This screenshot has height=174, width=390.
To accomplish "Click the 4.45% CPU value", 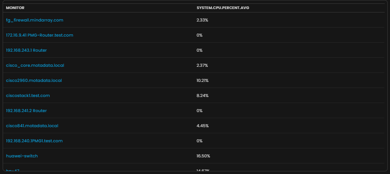I will (x=202, y=126).
